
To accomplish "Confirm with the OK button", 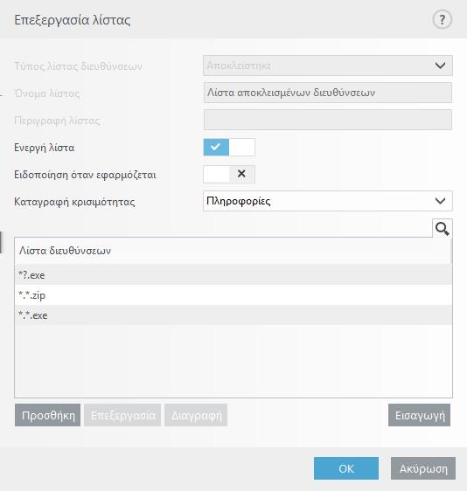I will (346, 468).
